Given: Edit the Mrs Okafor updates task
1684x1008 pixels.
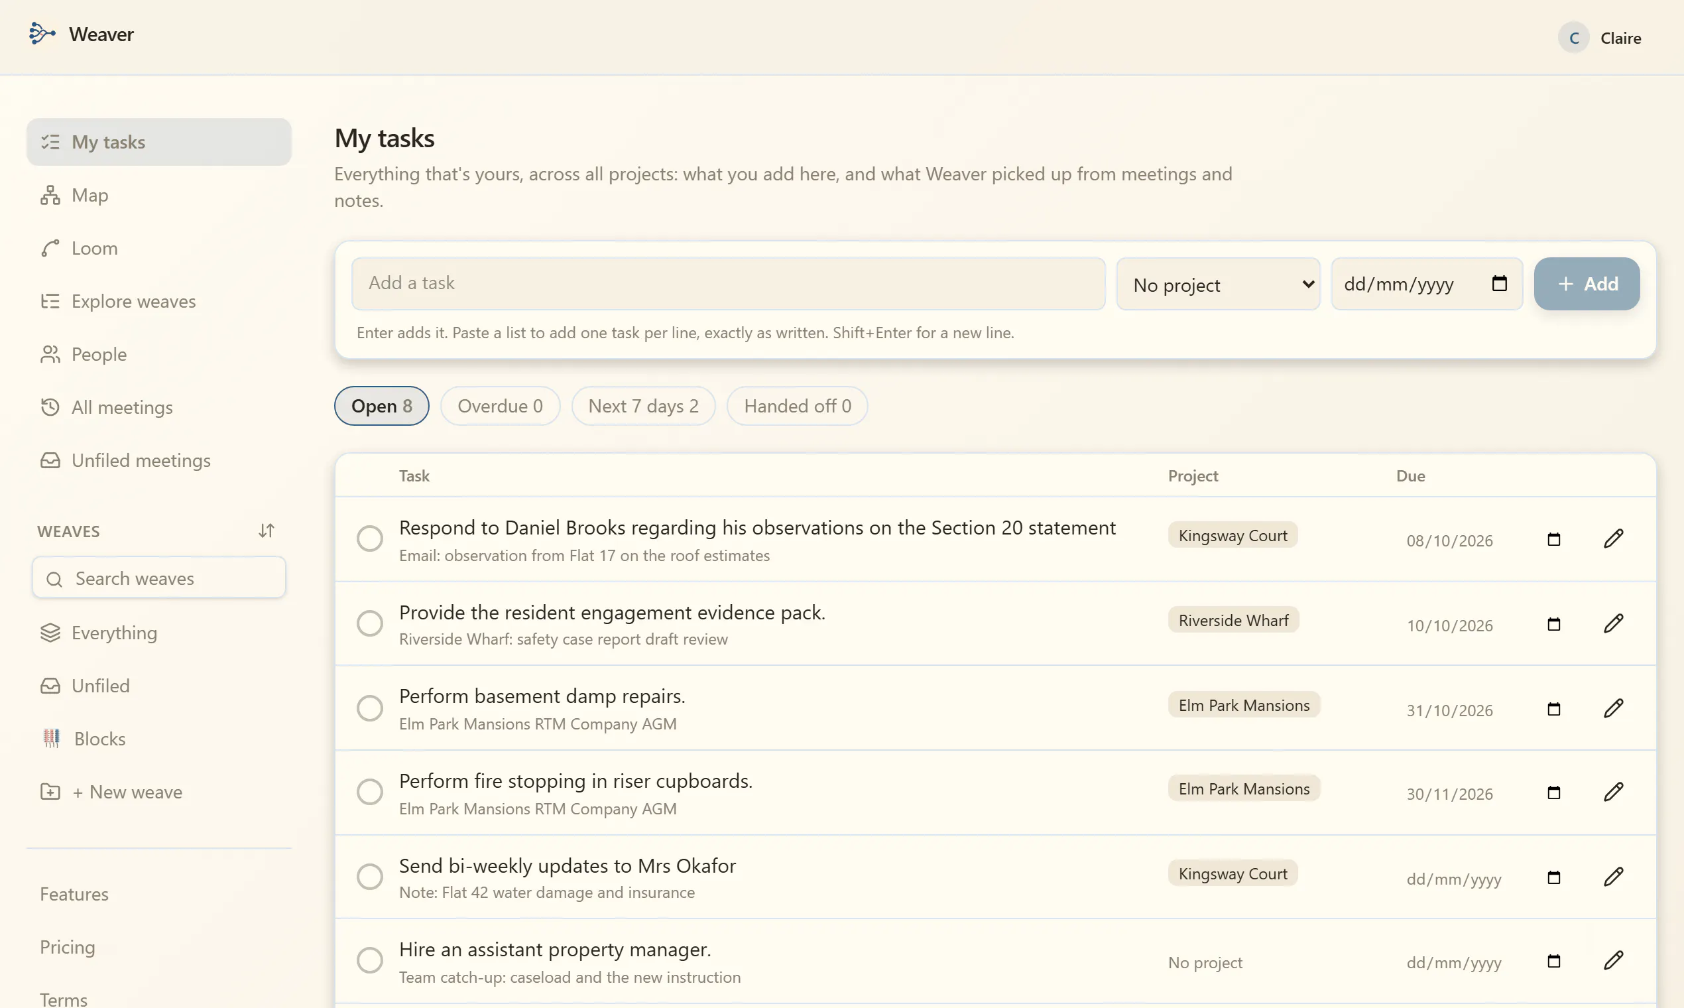Looking at the screenshot, I should pos(1613,877).
